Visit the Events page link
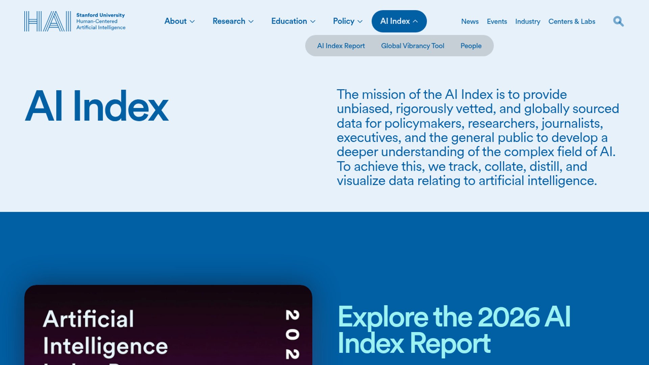 tap(497, 22)
